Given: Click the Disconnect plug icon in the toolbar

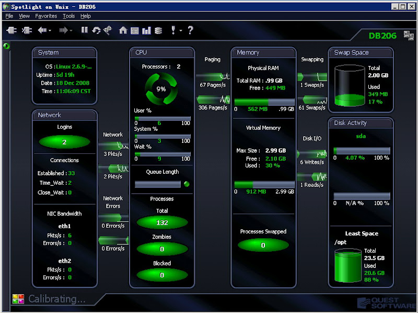Looking at the screenshot, I should point(27,30).
